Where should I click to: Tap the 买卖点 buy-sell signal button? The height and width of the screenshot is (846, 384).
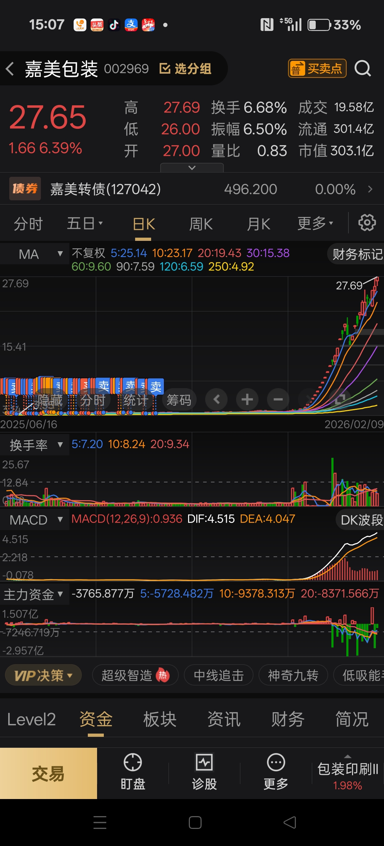coord(317,68)
